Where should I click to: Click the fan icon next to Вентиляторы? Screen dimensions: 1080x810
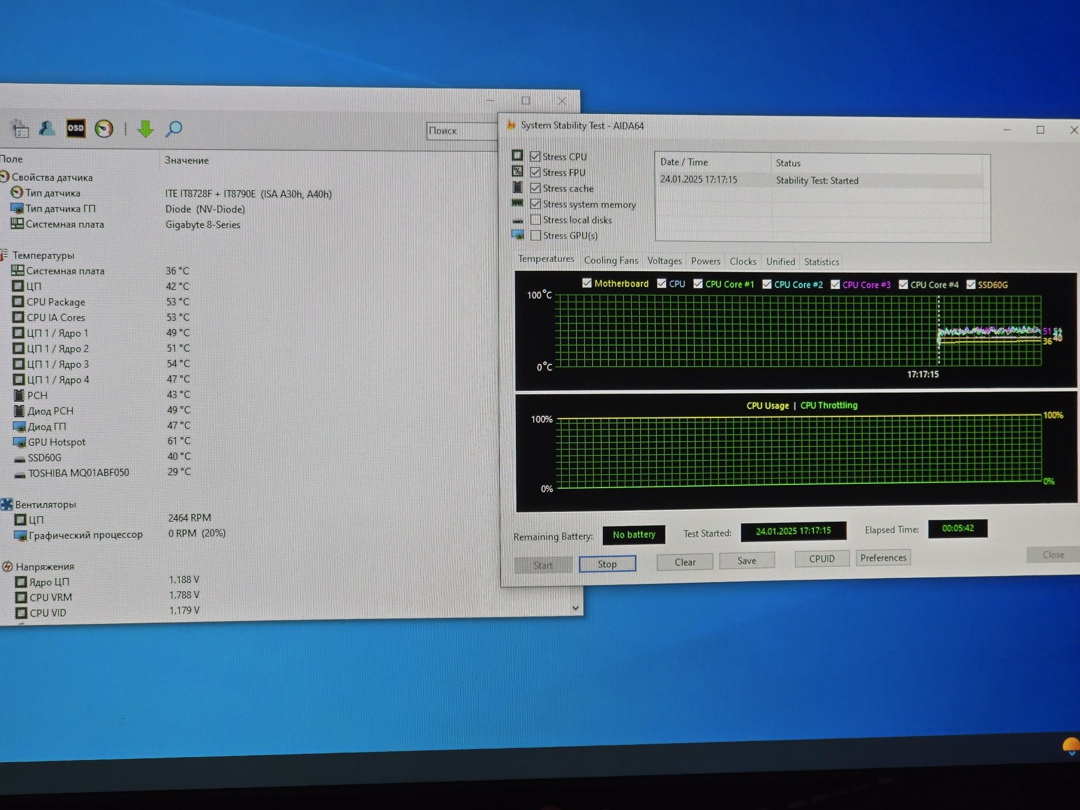coord(6,504)
